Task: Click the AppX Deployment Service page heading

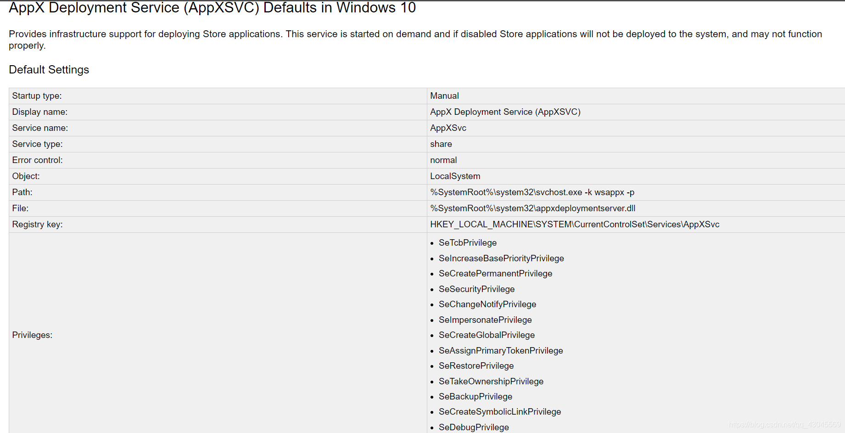Action: click(x=212, y=8)
